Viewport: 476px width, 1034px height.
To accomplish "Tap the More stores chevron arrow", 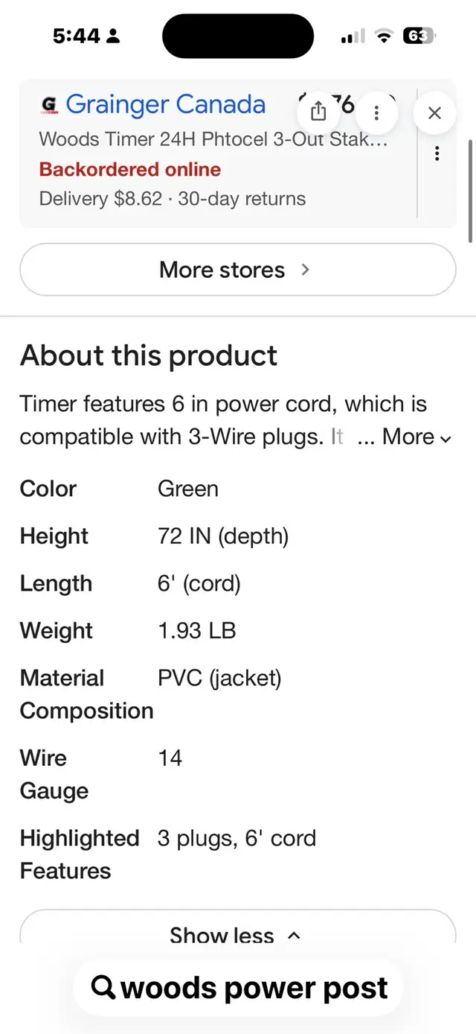I will coord(305,270).
